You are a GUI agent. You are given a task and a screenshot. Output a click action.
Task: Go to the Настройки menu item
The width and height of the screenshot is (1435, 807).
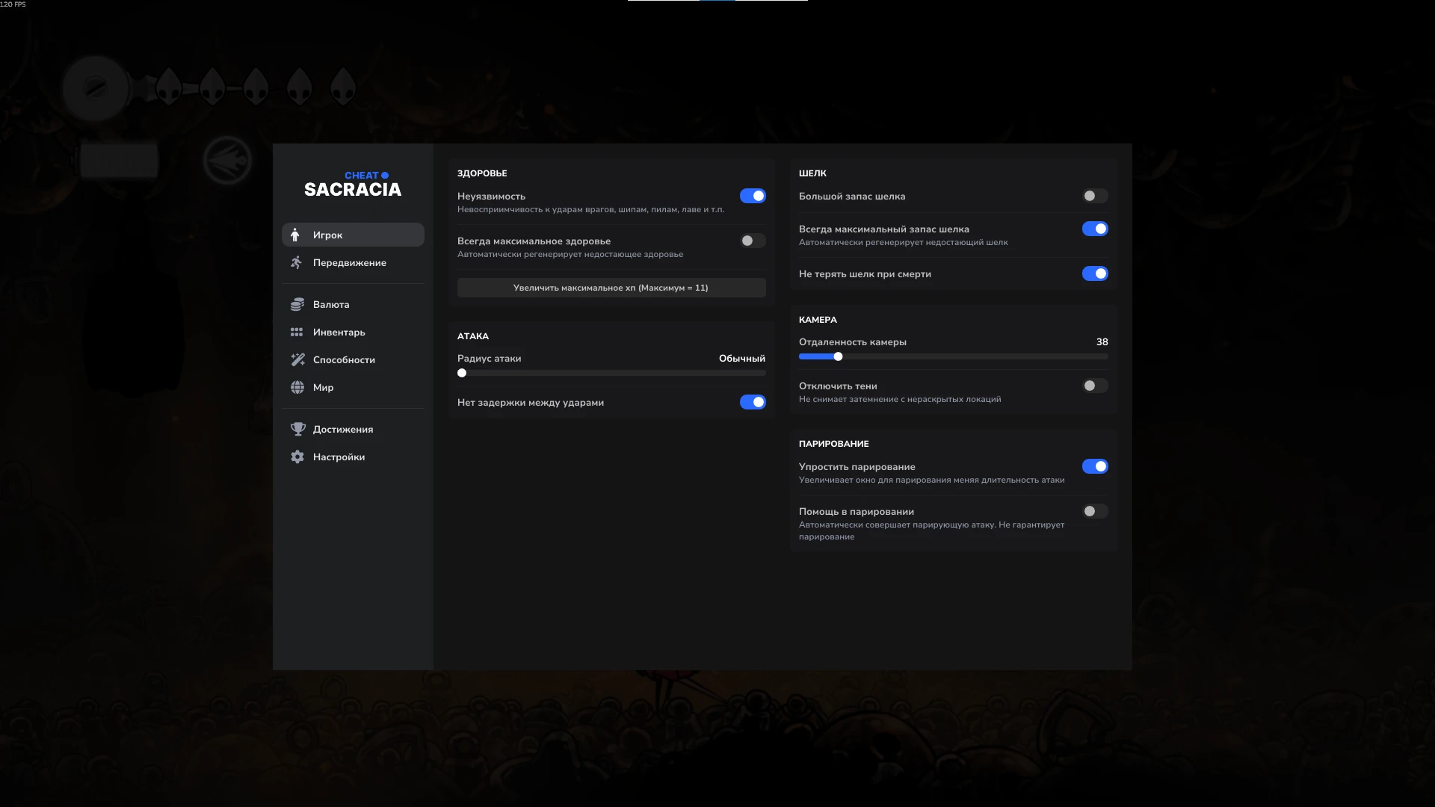click(339, 457)
